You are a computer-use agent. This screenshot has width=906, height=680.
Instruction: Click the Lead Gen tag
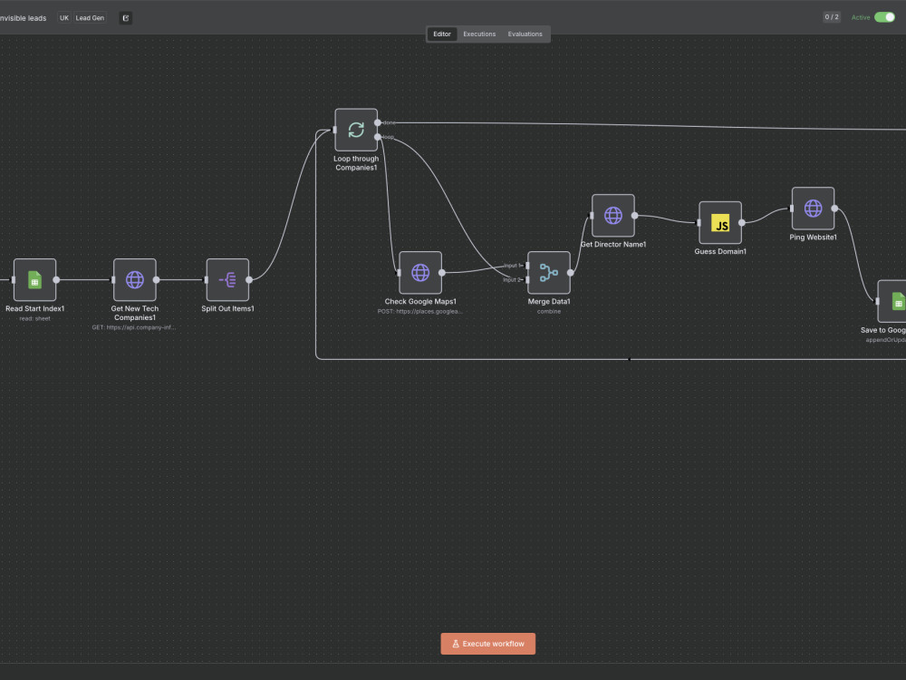pyautogui.click(x=90, y=18)
